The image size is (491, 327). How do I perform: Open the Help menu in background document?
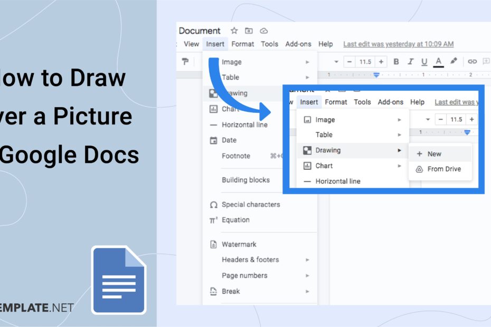point(325,44)
